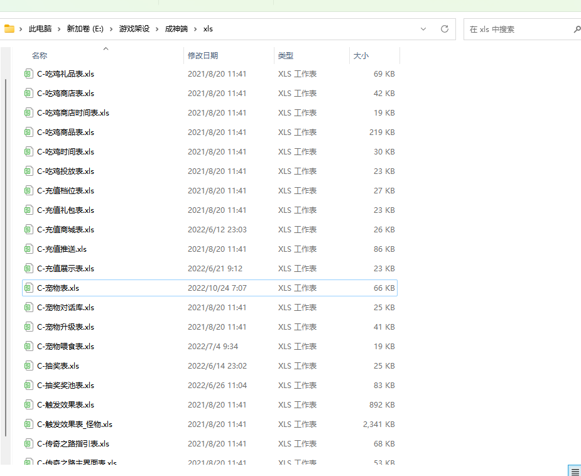Select file icon of C-吃鸡商品表.xls

point(28,132)
